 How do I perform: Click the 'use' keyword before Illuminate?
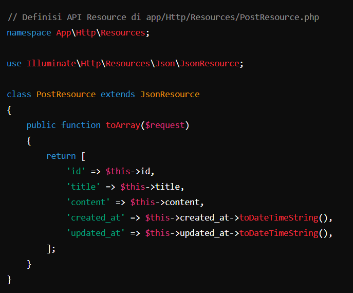click(14, 64)
